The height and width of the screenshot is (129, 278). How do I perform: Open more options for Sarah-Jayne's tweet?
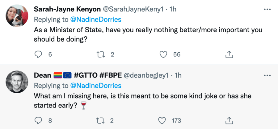coord(266,9)
